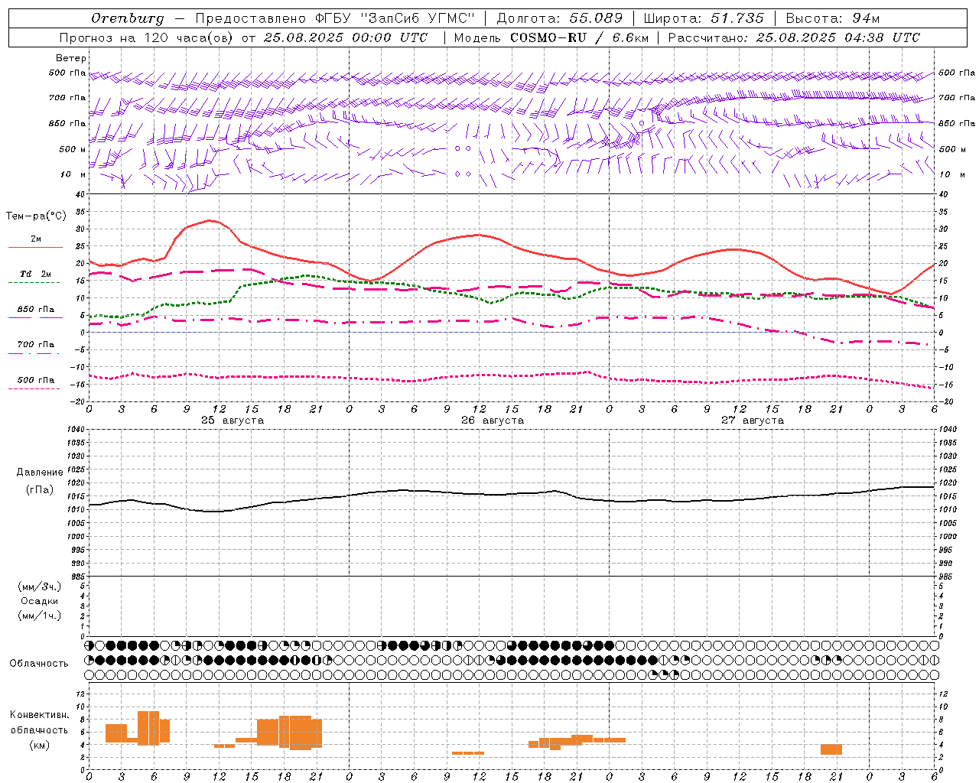Click the 500 гПа label in the temperature legend
This screenshot has width=979, height=783.
point(36,380)
